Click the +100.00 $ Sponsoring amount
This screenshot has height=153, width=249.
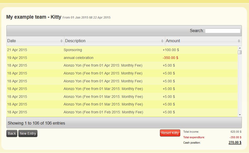coord(171,50)
